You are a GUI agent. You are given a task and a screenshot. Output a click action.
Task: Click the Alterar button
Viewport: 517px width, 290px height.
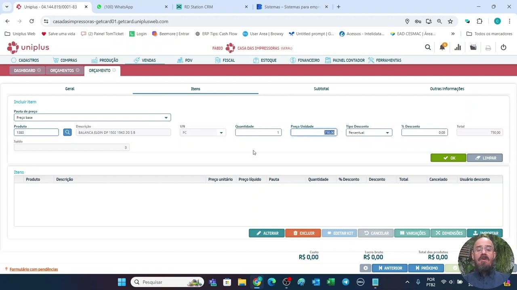click(x=267, y=233)
